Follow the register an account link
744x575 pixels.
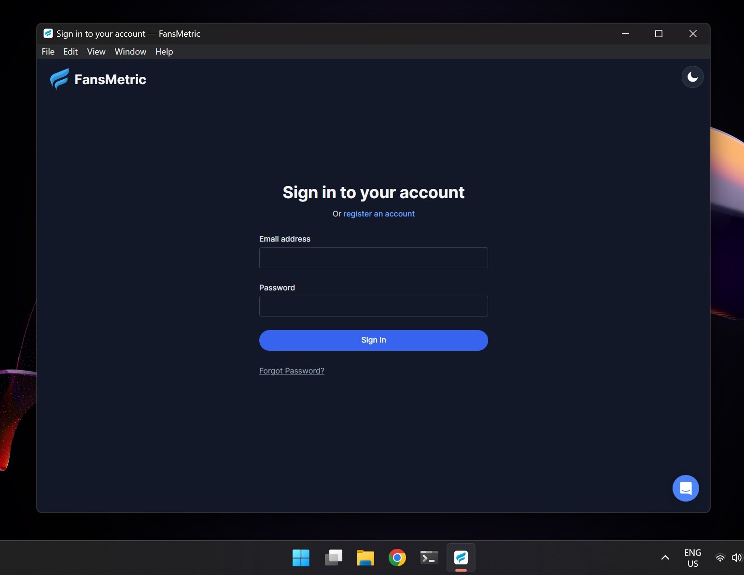[x=379, y=214]
